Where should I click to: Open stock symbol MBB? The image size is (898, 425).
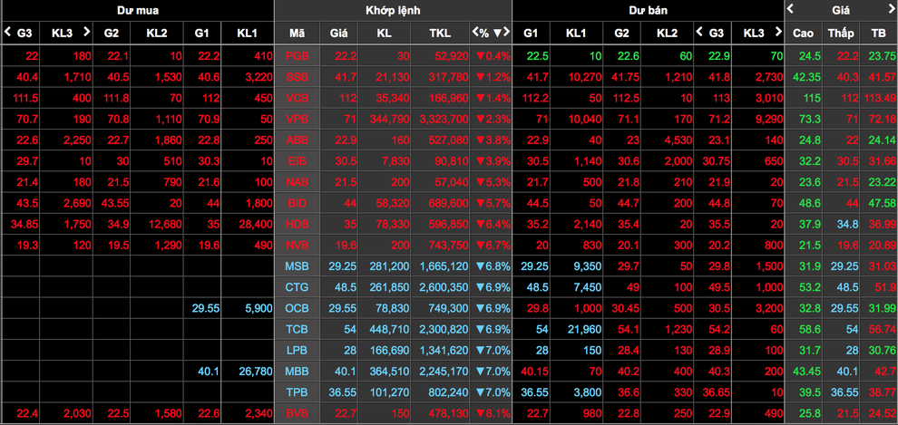click(x=297, y=372)
